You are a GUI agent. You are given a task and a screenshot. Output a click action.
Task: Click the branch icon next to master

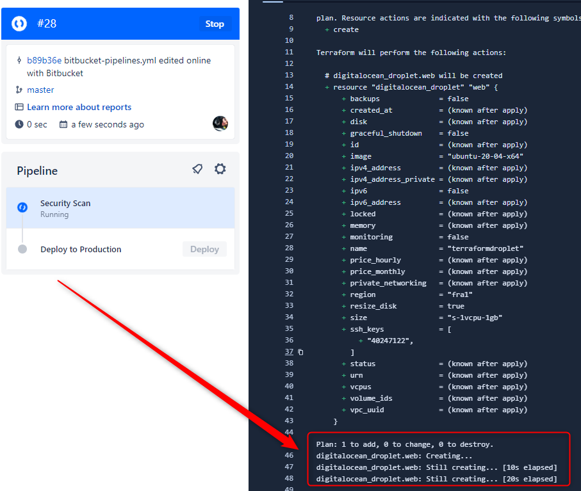tap(19, 90)
